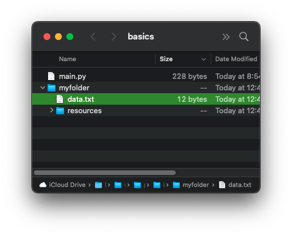
Task: Click the myfolder folder icon in list
Action: tap(52, 87)
